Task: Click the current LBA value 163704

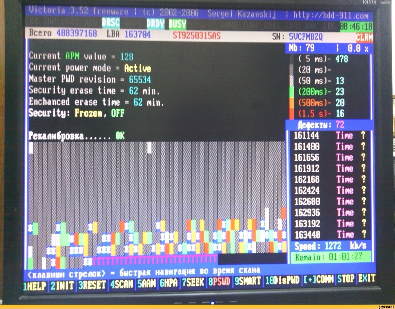Action: tap(137, 34)
